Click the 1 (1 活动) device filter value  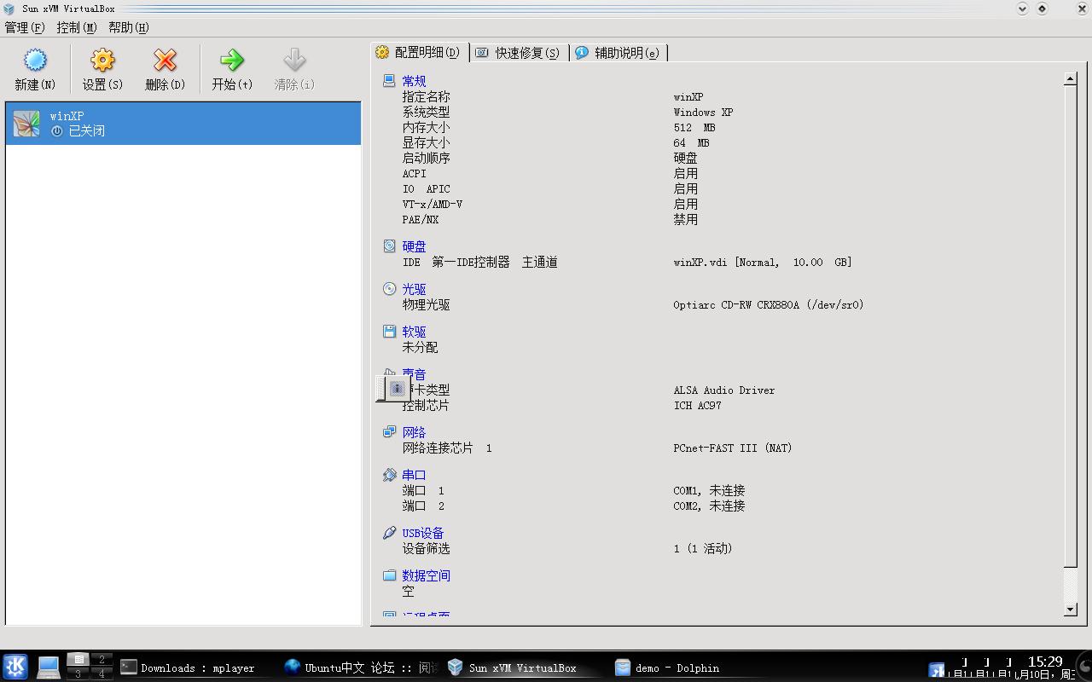(x=703, y=548)
